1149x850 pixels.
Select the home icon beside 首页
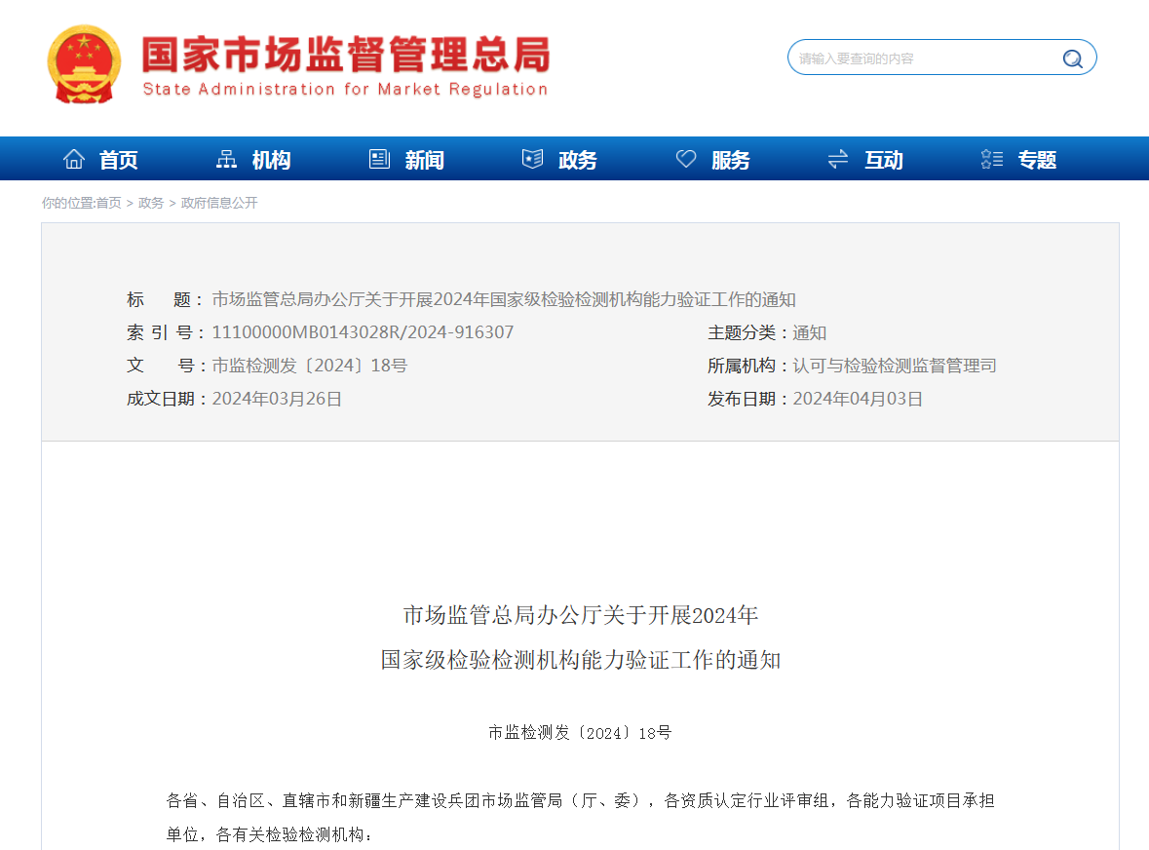tap(74, 158)
